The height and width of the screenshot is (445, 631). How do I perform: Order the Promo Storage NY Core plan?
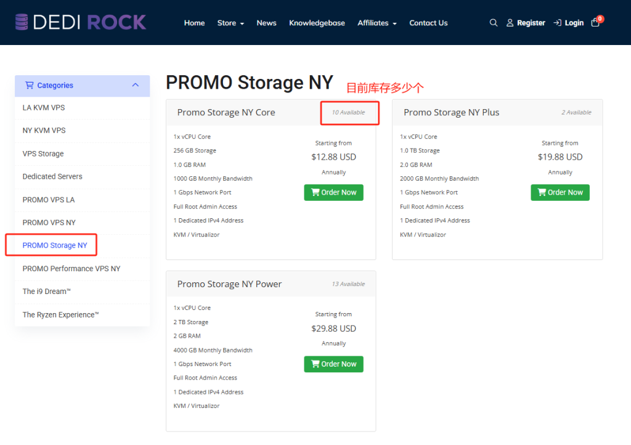tap(333, 192)
